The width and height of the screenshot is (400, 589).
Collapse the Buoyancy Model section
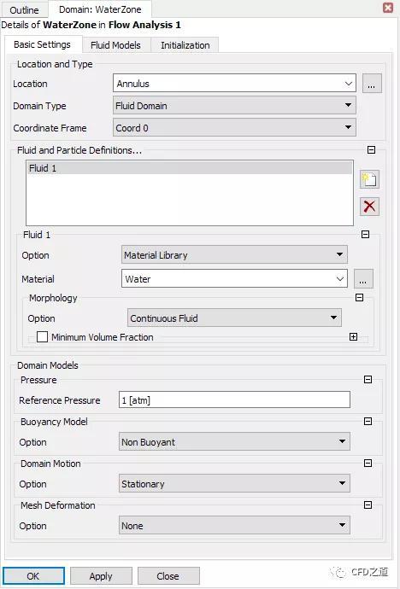pos(368,422)
